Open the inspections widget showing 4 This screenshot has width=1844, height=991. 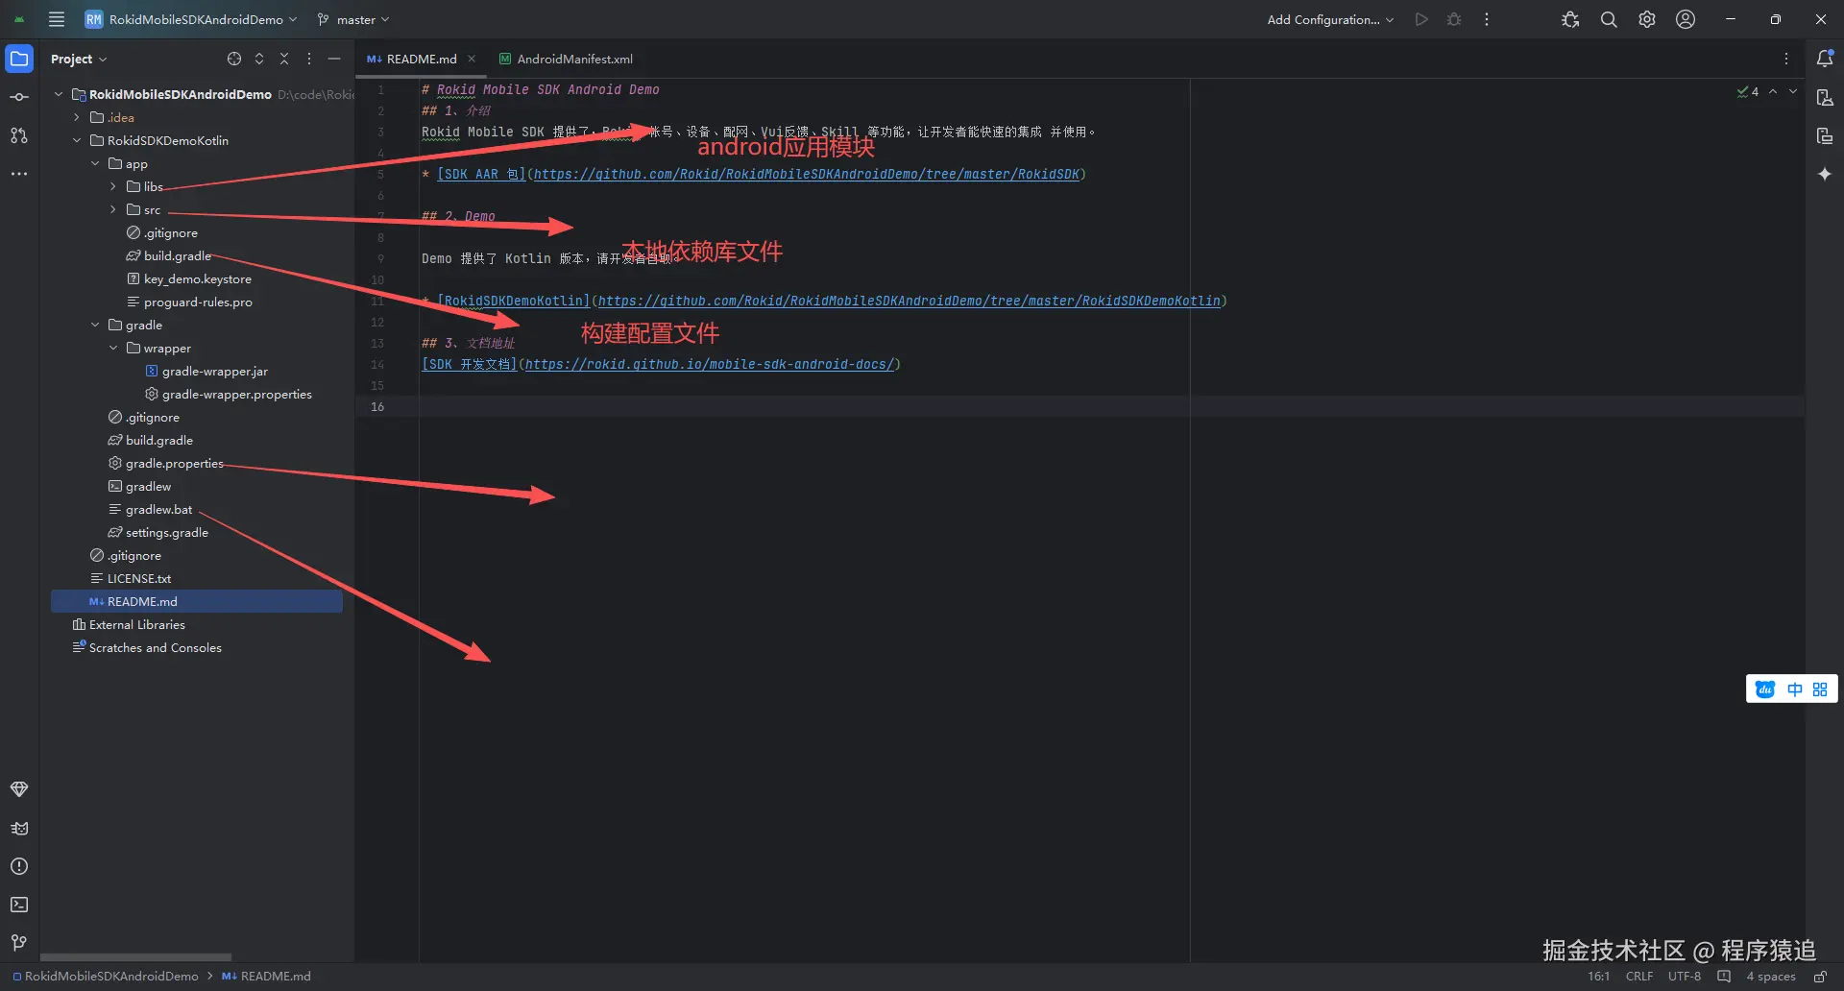click(x=1748, y=91)
